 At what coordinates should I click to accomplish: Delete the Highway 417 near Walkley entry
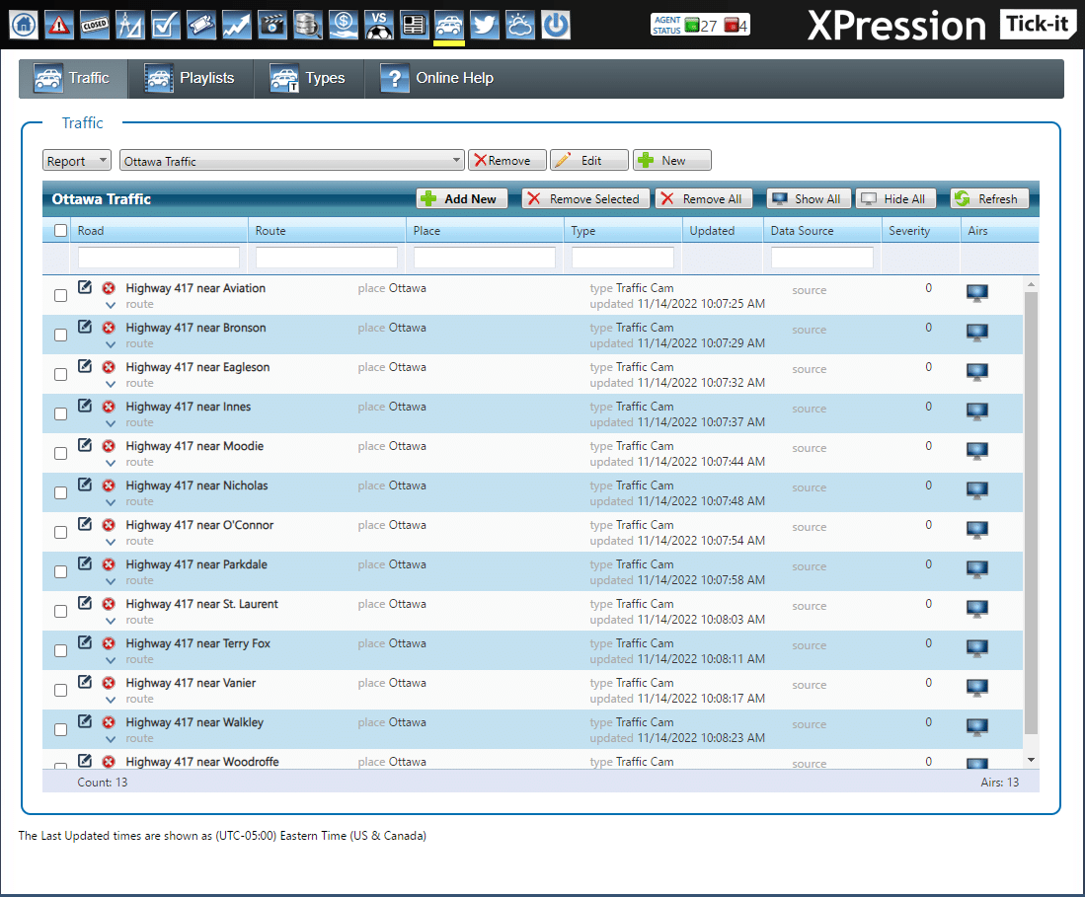coord(109,721)
